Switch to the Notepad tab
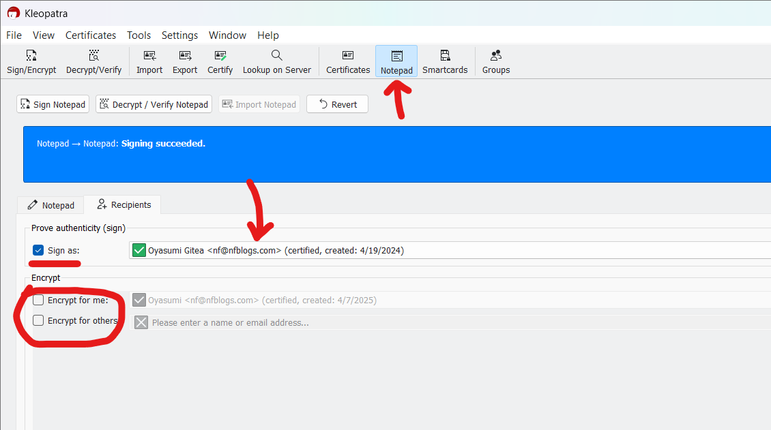The width and height of the screenshot is (771, 430). [51, 205]
